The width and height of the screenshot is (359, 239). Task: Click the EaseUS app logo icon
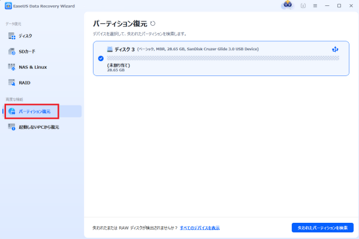pyautogui.click(x=8, y=6)
